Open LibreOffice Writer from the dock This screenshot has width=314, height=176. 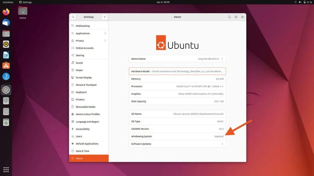point(6,55)
